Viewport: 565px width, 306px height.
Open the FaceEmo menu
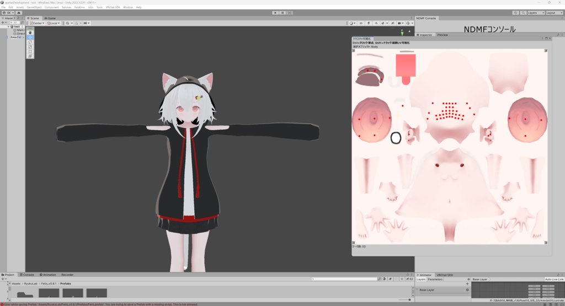pyautogui.click(x=79, y=7)
